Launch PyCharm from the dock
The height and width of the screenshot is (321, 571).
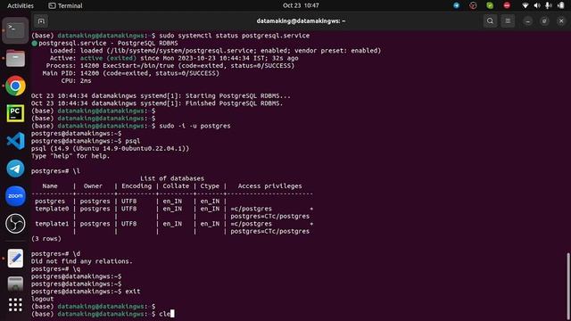15,113
